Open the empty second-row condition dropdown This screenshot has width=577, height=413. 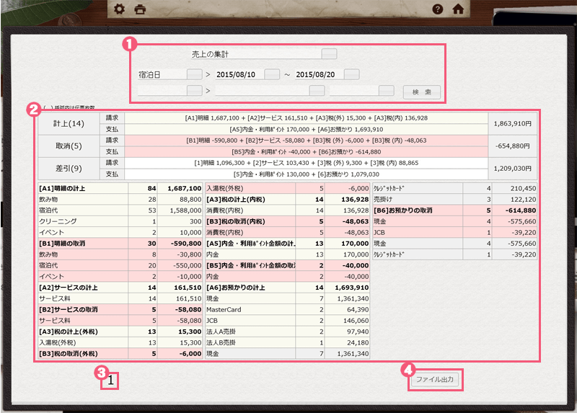194,91
